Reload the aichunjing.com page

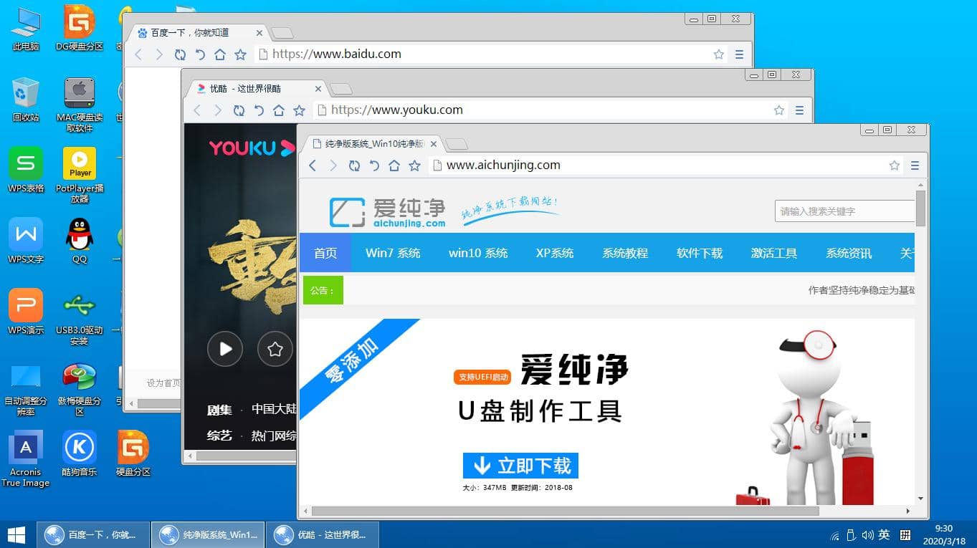pyautogui.click(x=353, y=165)
